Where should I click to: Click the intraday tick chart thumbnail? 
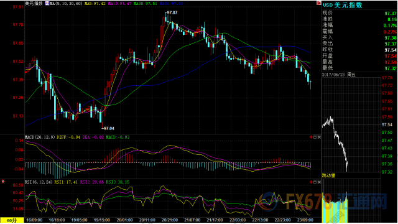pyautogui.click(x=351, y=124)
